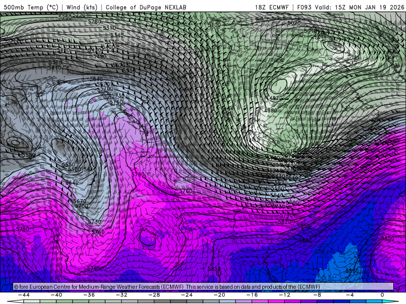The image size is (406, 304).
Task: Click the "-12" color scale label
Action: (285, 295)
